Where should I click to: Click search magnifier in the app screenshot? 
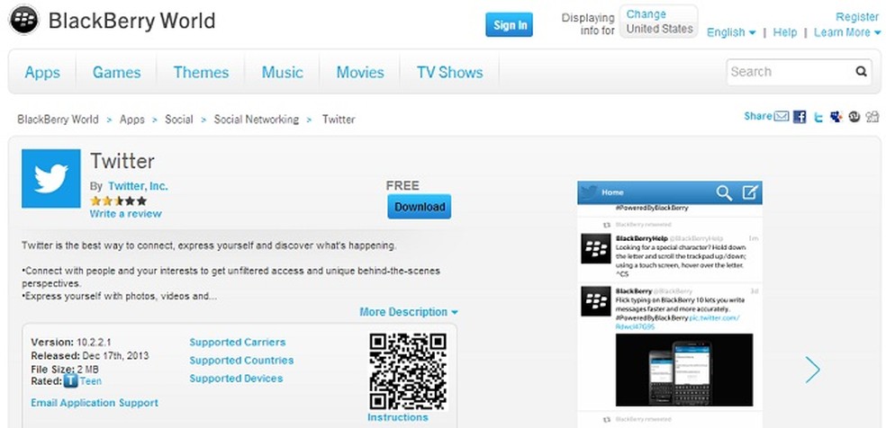[x=724, y=192]
